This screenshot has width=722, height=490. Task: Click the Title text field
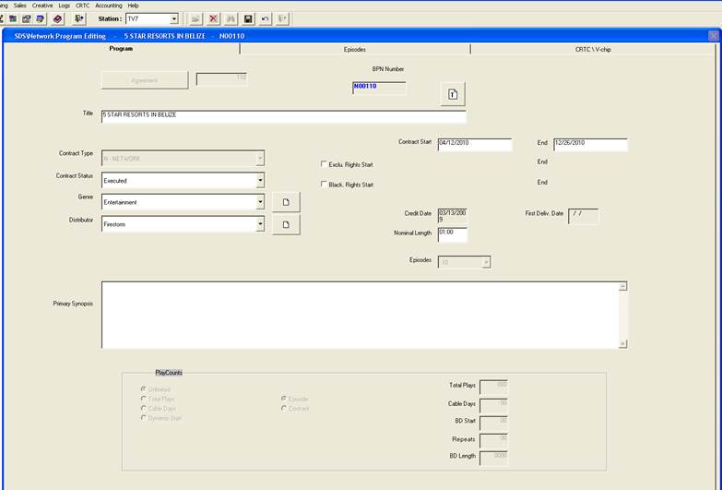pyautogui.click(x=283, y=116)
